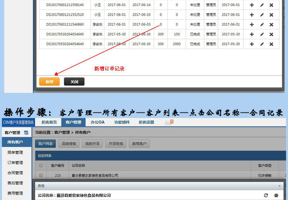Switch to the 客户管理 top tab
The image size is (288, 200).
pyautogui.click(x=73, y=122)
